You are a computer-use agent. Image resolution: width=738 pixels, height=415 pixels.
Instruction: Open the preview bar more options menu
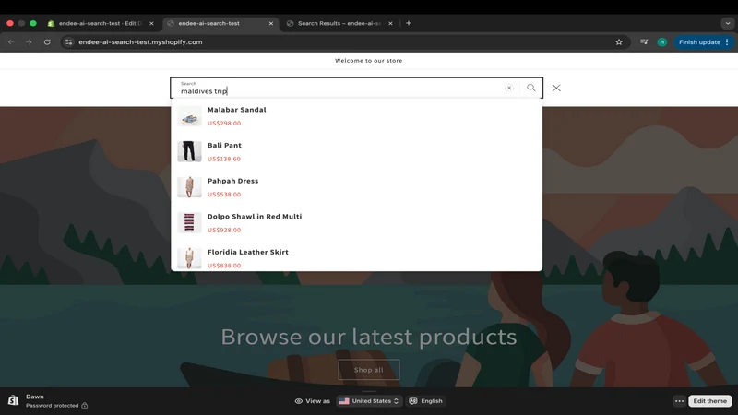click(x=679, y=401)
